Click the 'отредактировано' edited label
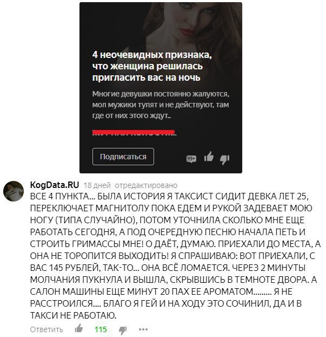This screenshot has height=337, width=326. pos(147,185)
